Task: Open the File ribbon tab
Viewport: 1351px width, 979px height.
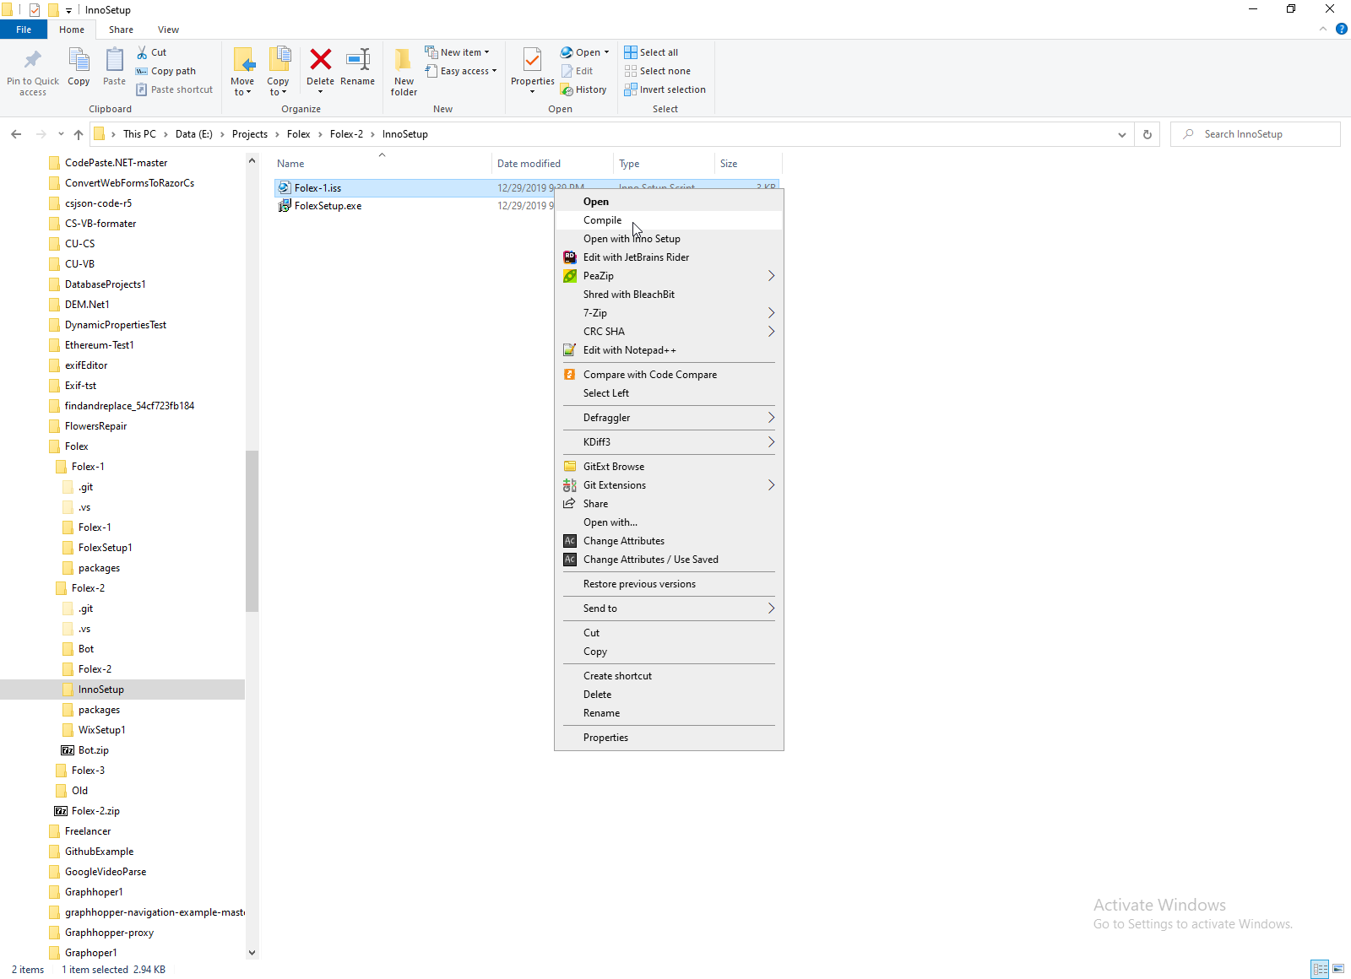Action: [24, 30]
